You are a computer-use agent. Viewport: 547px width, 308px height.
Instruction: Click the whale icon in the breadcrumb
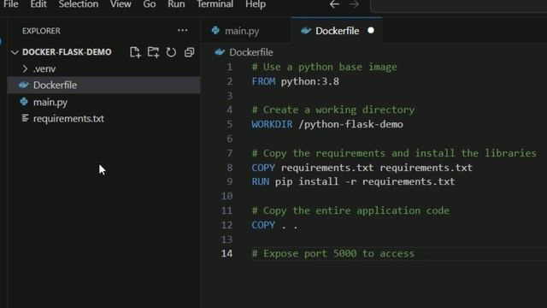point(220,52)
